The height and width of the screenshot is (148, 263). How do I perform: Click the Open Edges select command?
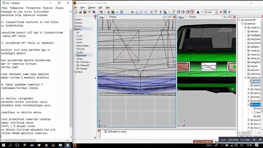(x=82, y=46)
